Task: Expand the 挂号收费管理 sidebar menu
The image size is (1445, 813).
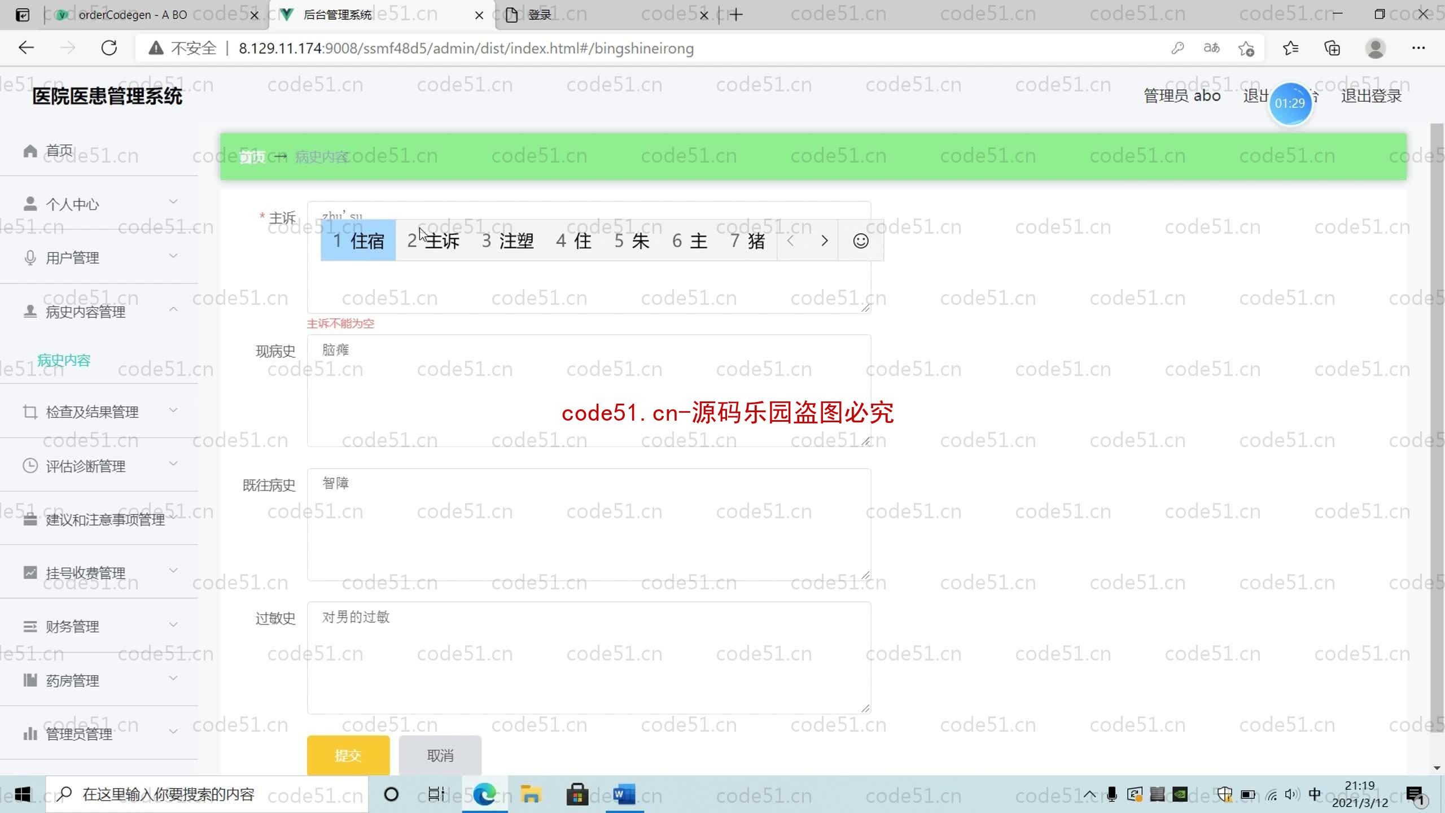Action: pyautogui.click(x=99, y=572)
